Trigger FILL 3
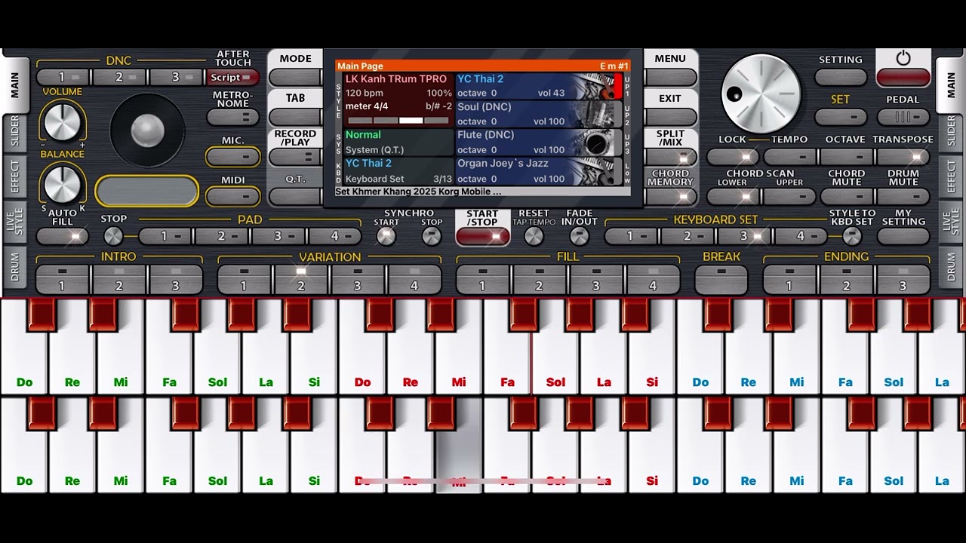This screenshot has width=966, height=543. coord(596,279)
